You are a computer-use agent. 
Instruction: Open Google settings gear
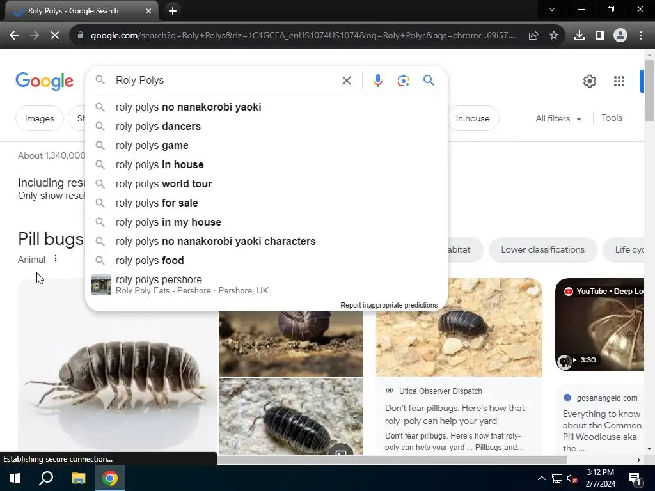click(589, 81)
